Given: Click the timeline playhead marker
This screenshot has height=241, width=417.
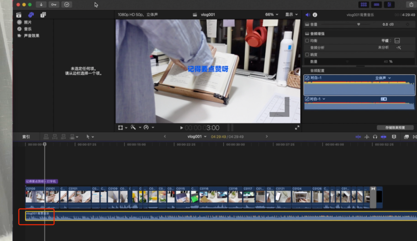Looking at the screenshot, I should [45, 144].
